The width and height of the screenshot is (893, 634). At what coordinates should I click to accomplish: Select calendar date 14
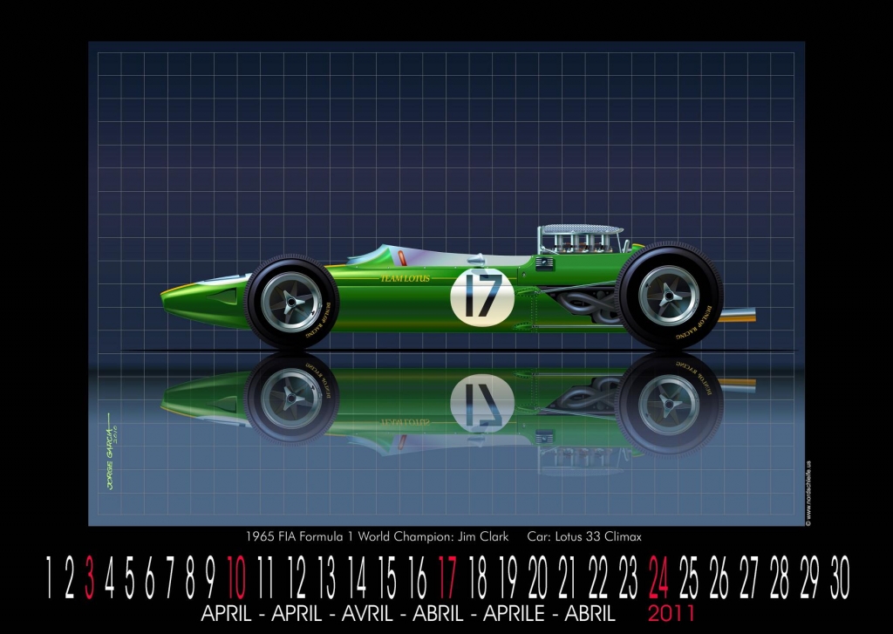[357, 577]
